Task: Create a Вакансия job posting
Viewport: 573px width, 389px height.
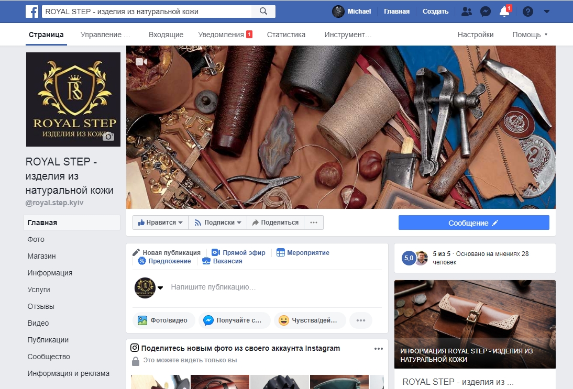Action: point(223,261)
